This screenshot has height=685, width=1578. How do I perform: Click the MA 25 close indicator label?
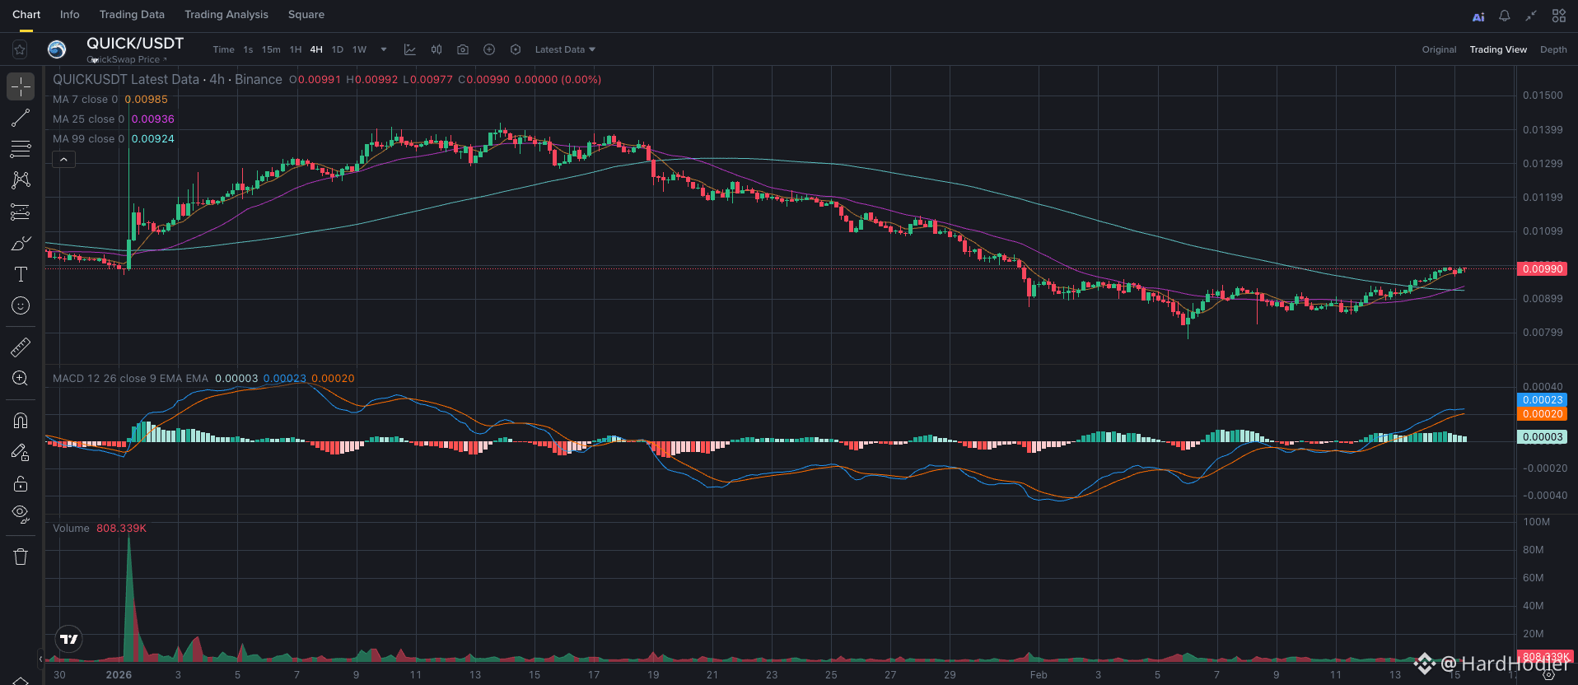click(x=89, y=119)
